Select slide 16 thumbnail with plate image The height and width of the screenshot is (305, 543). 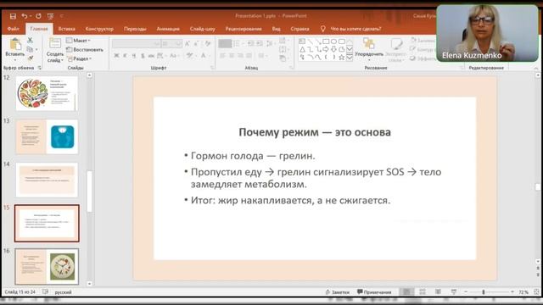point(47,267)
